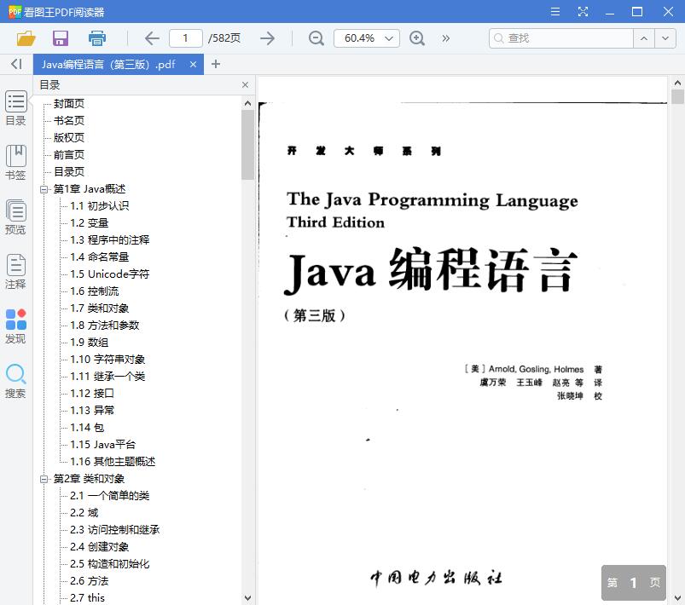685x605 pixels.
Task: Open the 发现 discover panel
Action: pos(15,326)
